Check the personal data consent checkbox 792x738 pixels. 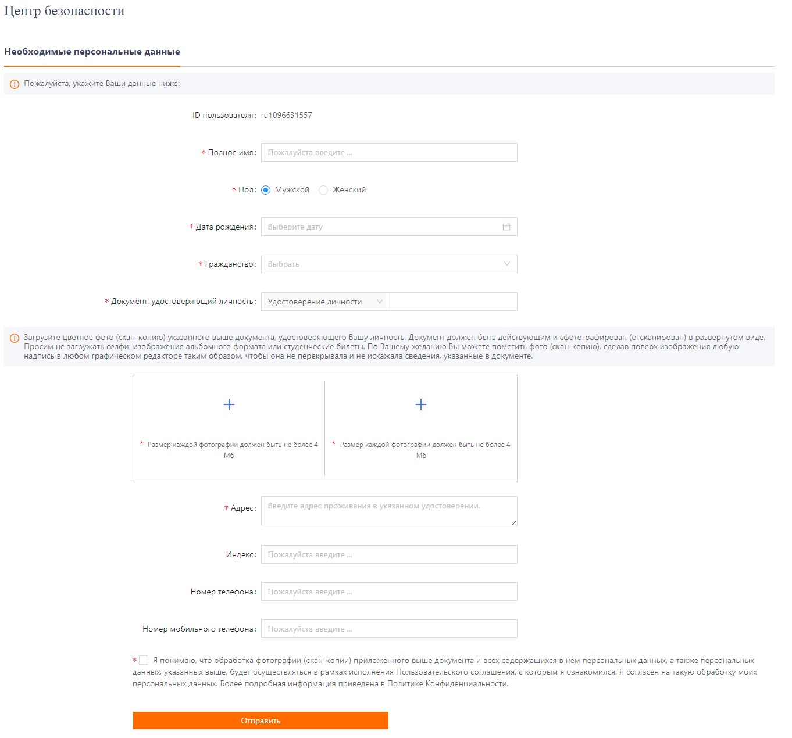144,660
